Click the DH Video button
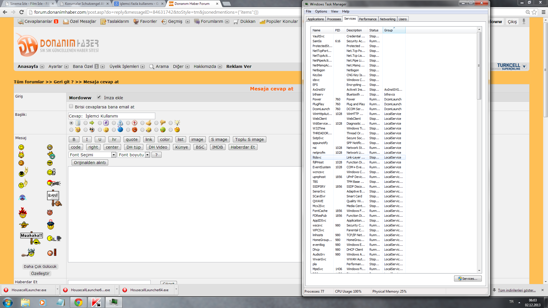The image size is (548, 308). point(158,147)
